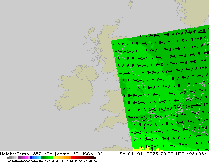209x162 pixels.
Task: Pick the darkest green swatch in the legend
Action: [x=43, y=157]
